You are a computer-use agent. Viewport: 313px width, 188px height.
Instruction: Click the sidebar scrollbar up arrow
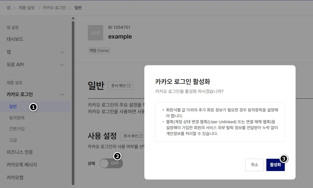[73, 18]
